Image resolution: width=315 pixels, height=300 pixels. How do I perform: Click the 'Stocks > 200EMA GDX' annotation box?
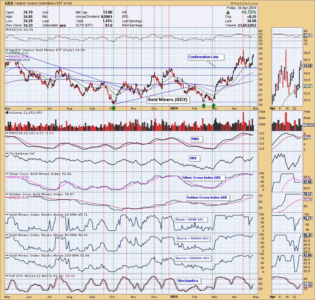[193, 258]
